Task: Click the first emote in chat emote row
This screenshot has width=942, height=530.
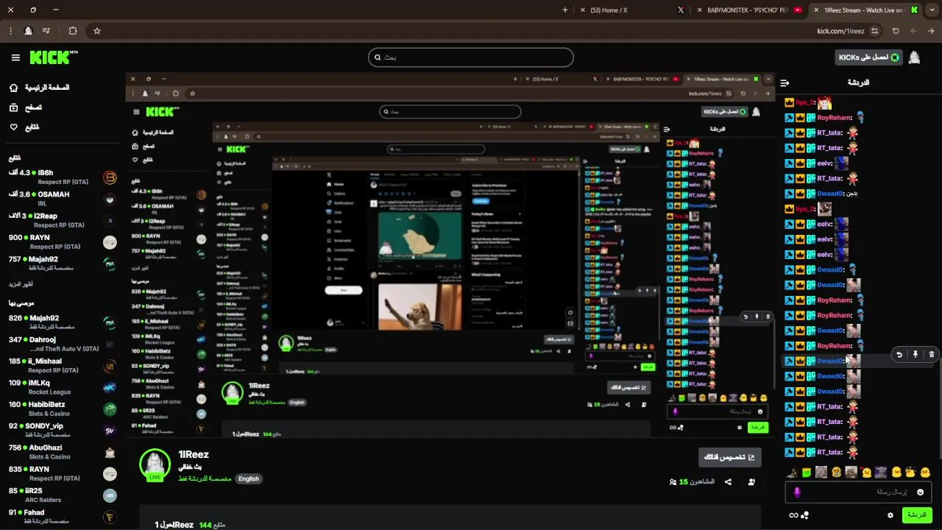Action: pos(925,472)
